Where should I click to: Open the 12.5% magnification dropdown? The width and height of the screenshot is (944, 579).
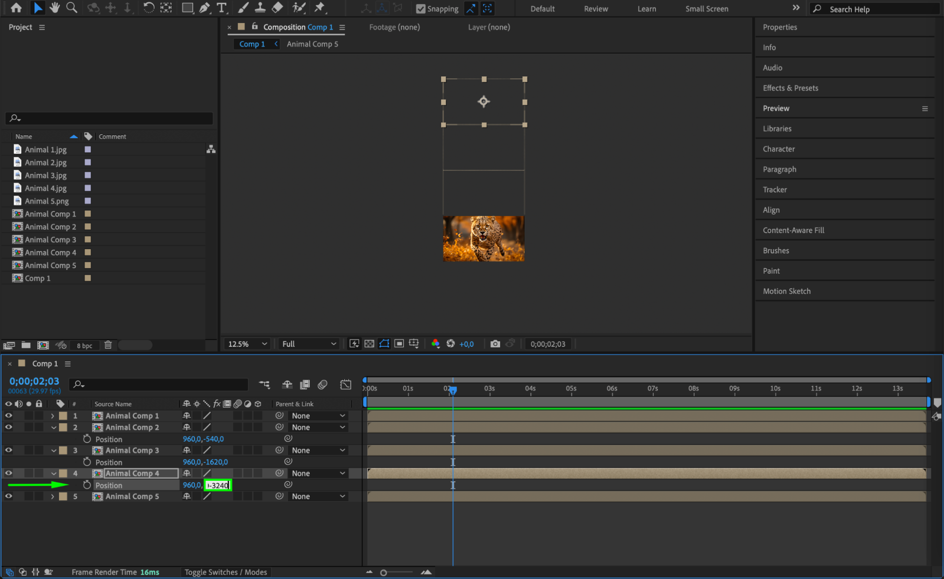coord(247,344)
